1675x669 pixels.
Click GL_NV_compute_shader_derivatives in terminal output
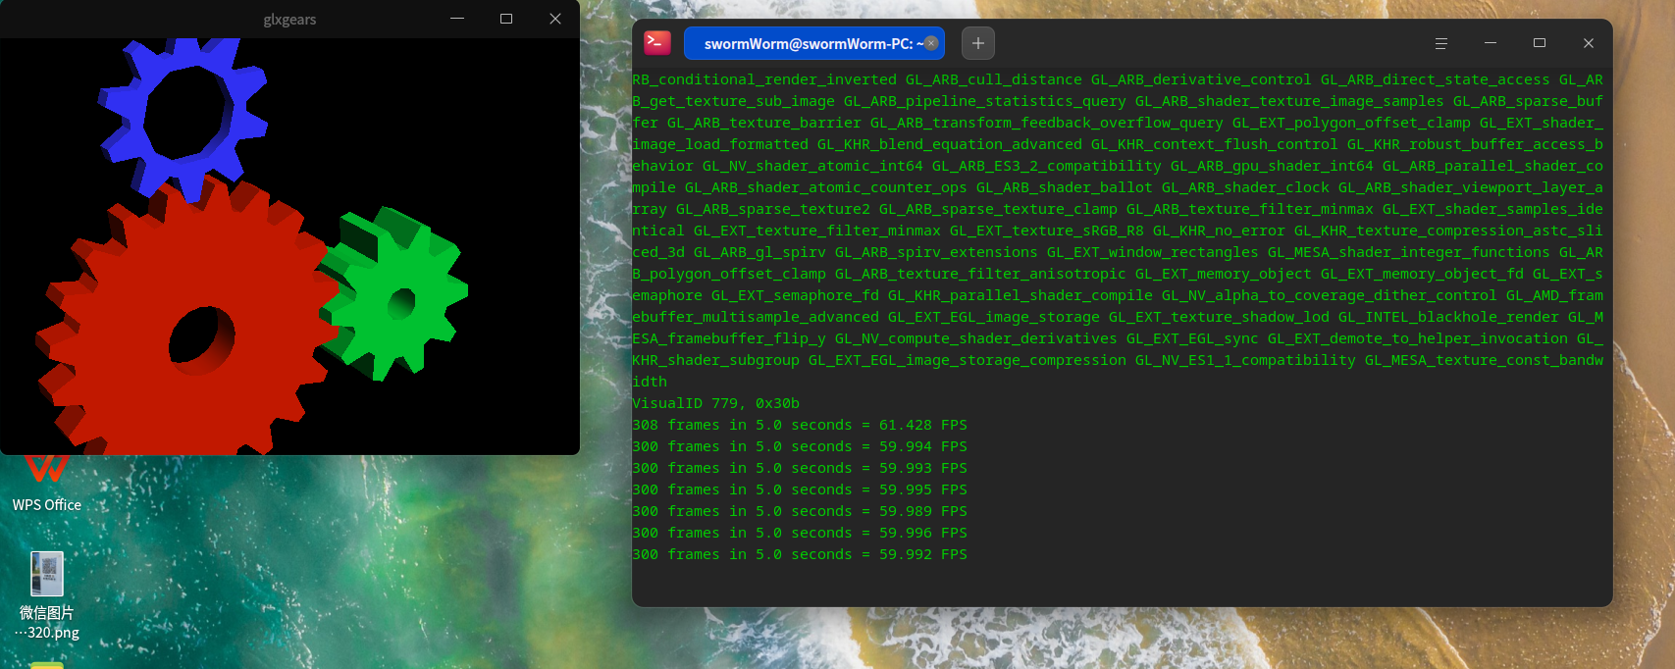click(976, 338)
